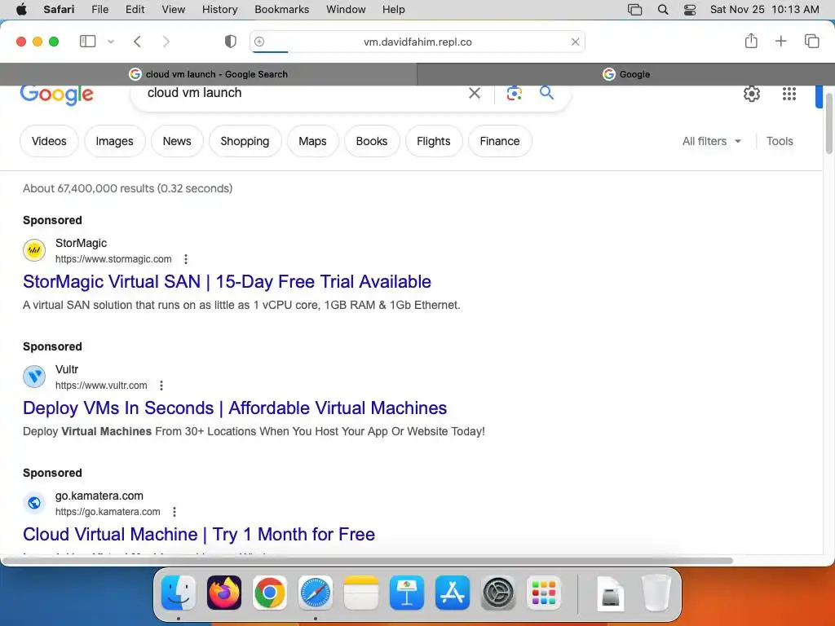
Task: Open Deploy VMs In Seconds Vultr link
Action: 235,408
